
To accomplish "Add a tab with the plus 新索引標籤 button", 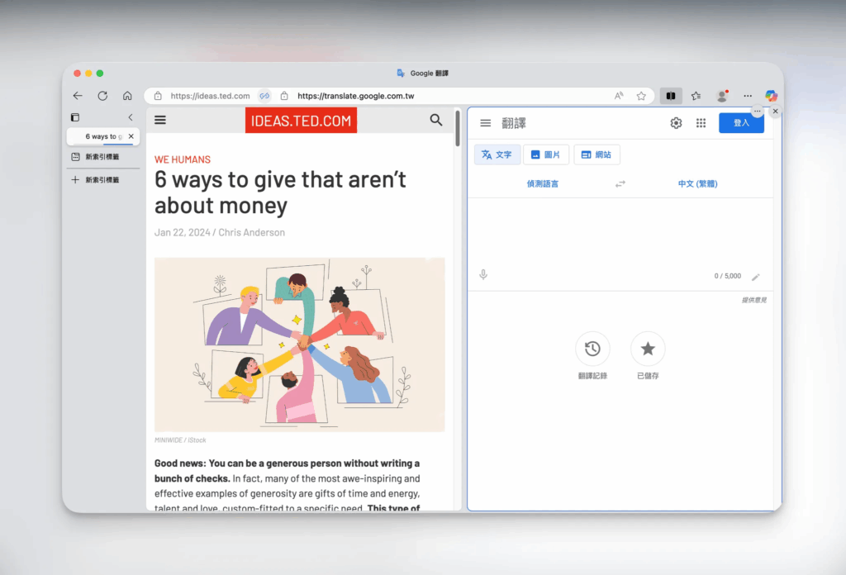I will point(102,179).
